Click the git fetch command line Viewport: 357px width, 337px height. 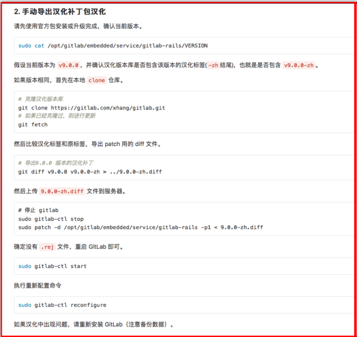point(33,124)
